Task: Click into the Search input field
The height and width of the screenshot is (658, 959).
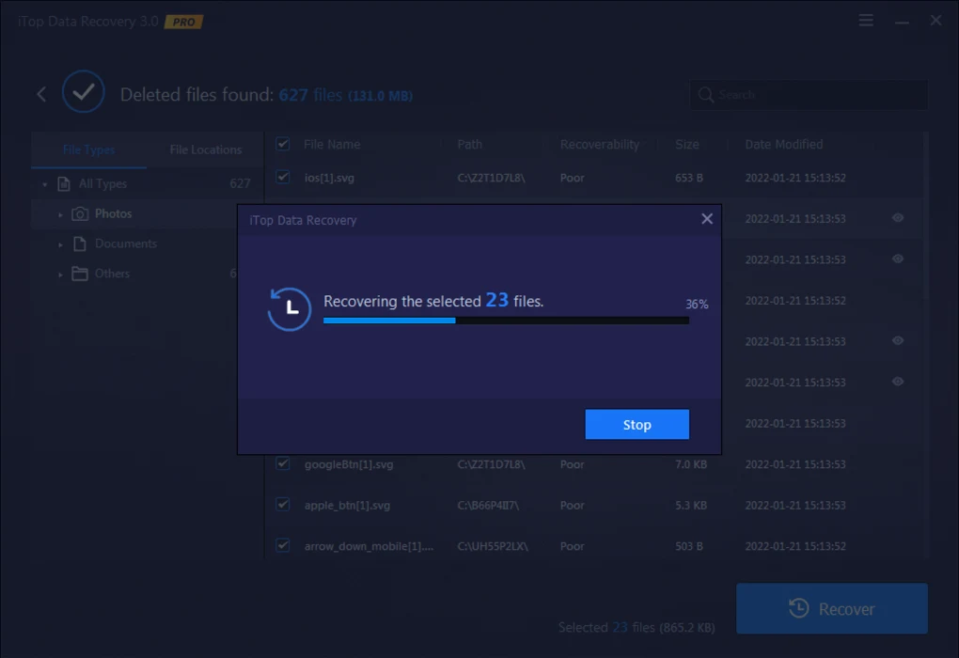Action: point(818,95)
